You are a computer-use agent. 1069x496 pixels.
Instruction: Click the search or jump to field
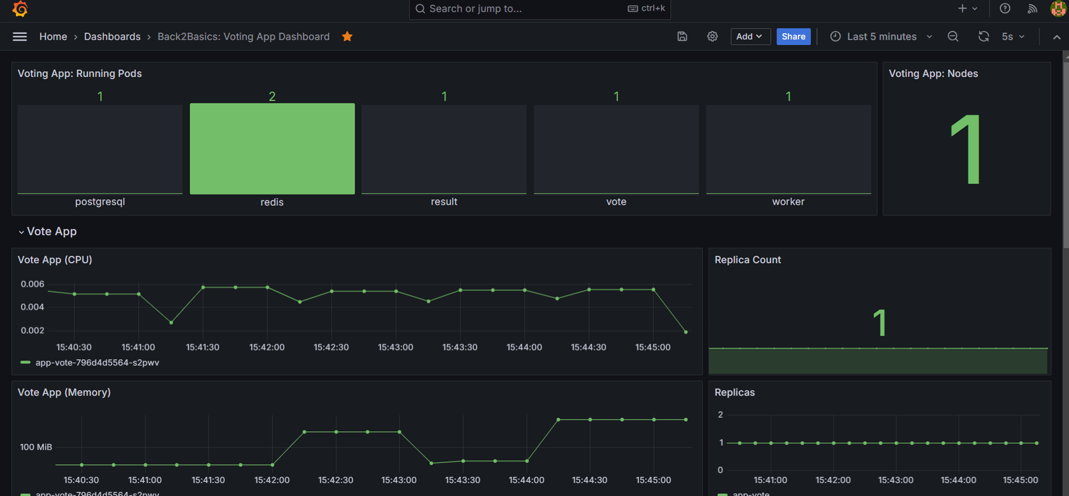(539, 9)
